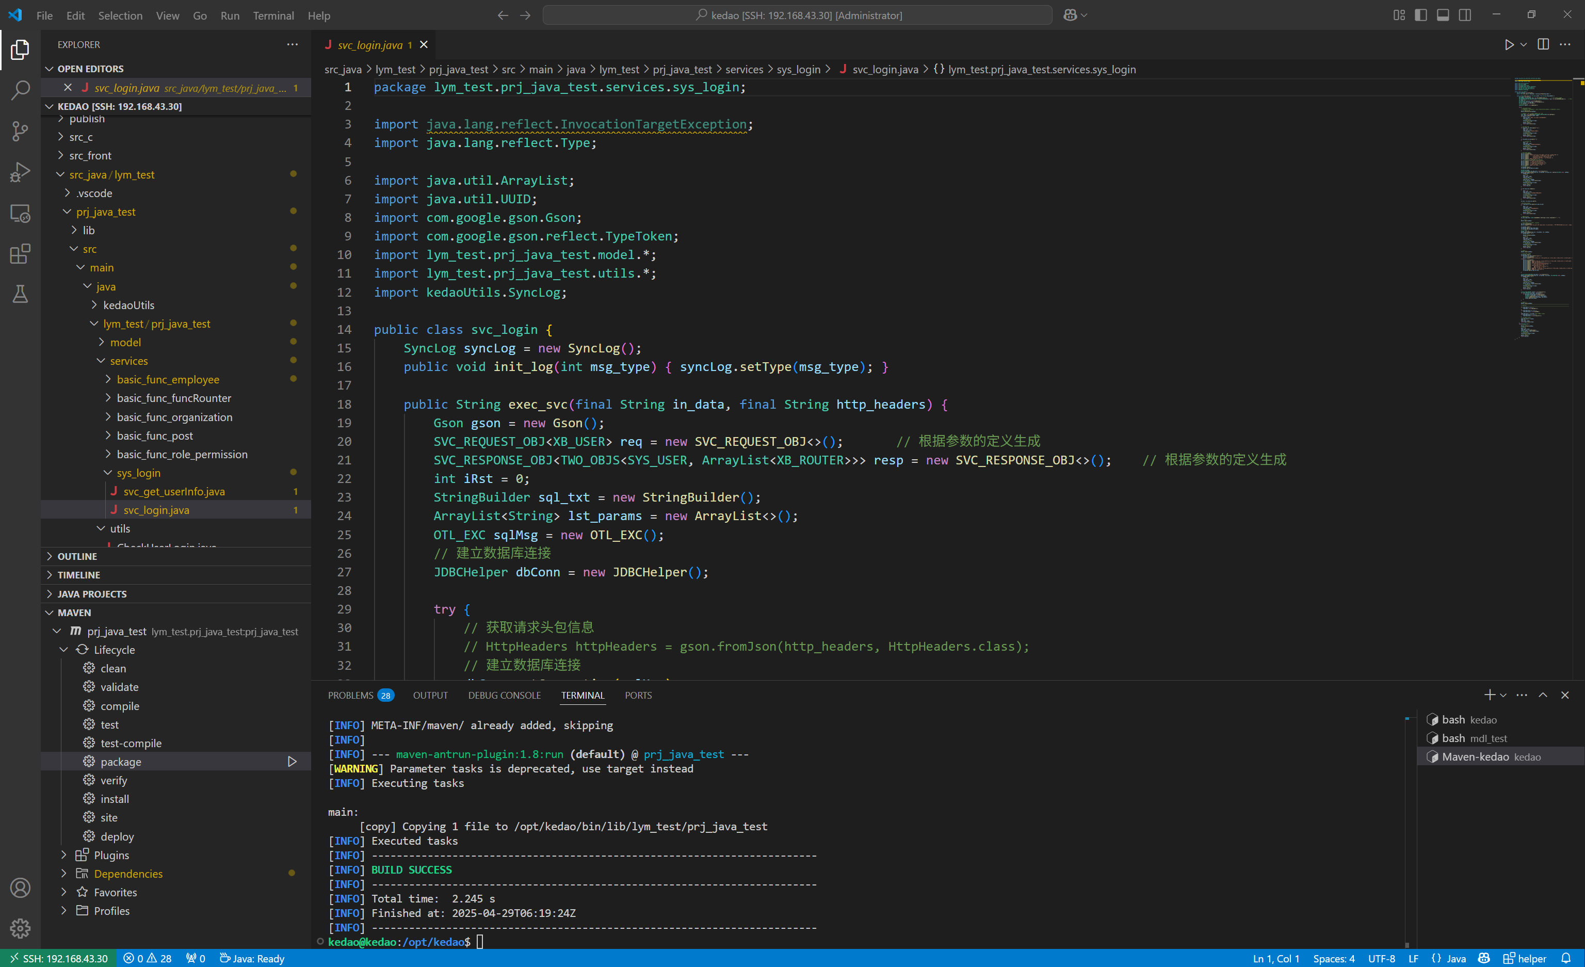Open the Extensions view
Viewport: 1585px width, 967px height.
[x=20, y=253]
